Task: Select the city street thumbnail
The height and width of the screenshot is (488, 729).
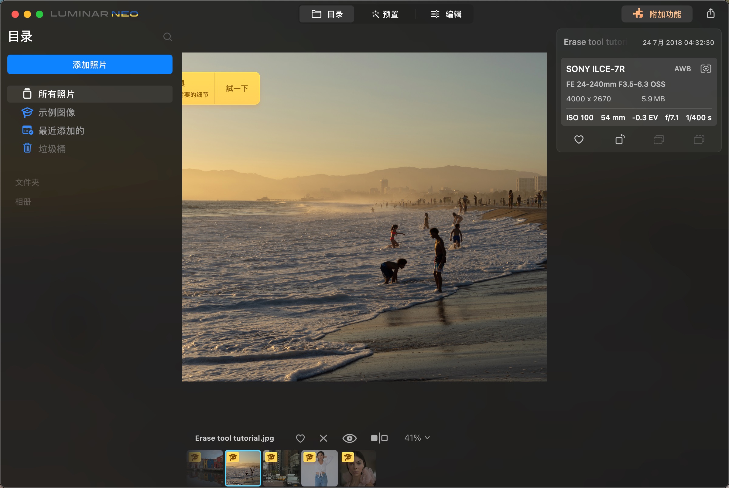Action: (x=281, y=468)
